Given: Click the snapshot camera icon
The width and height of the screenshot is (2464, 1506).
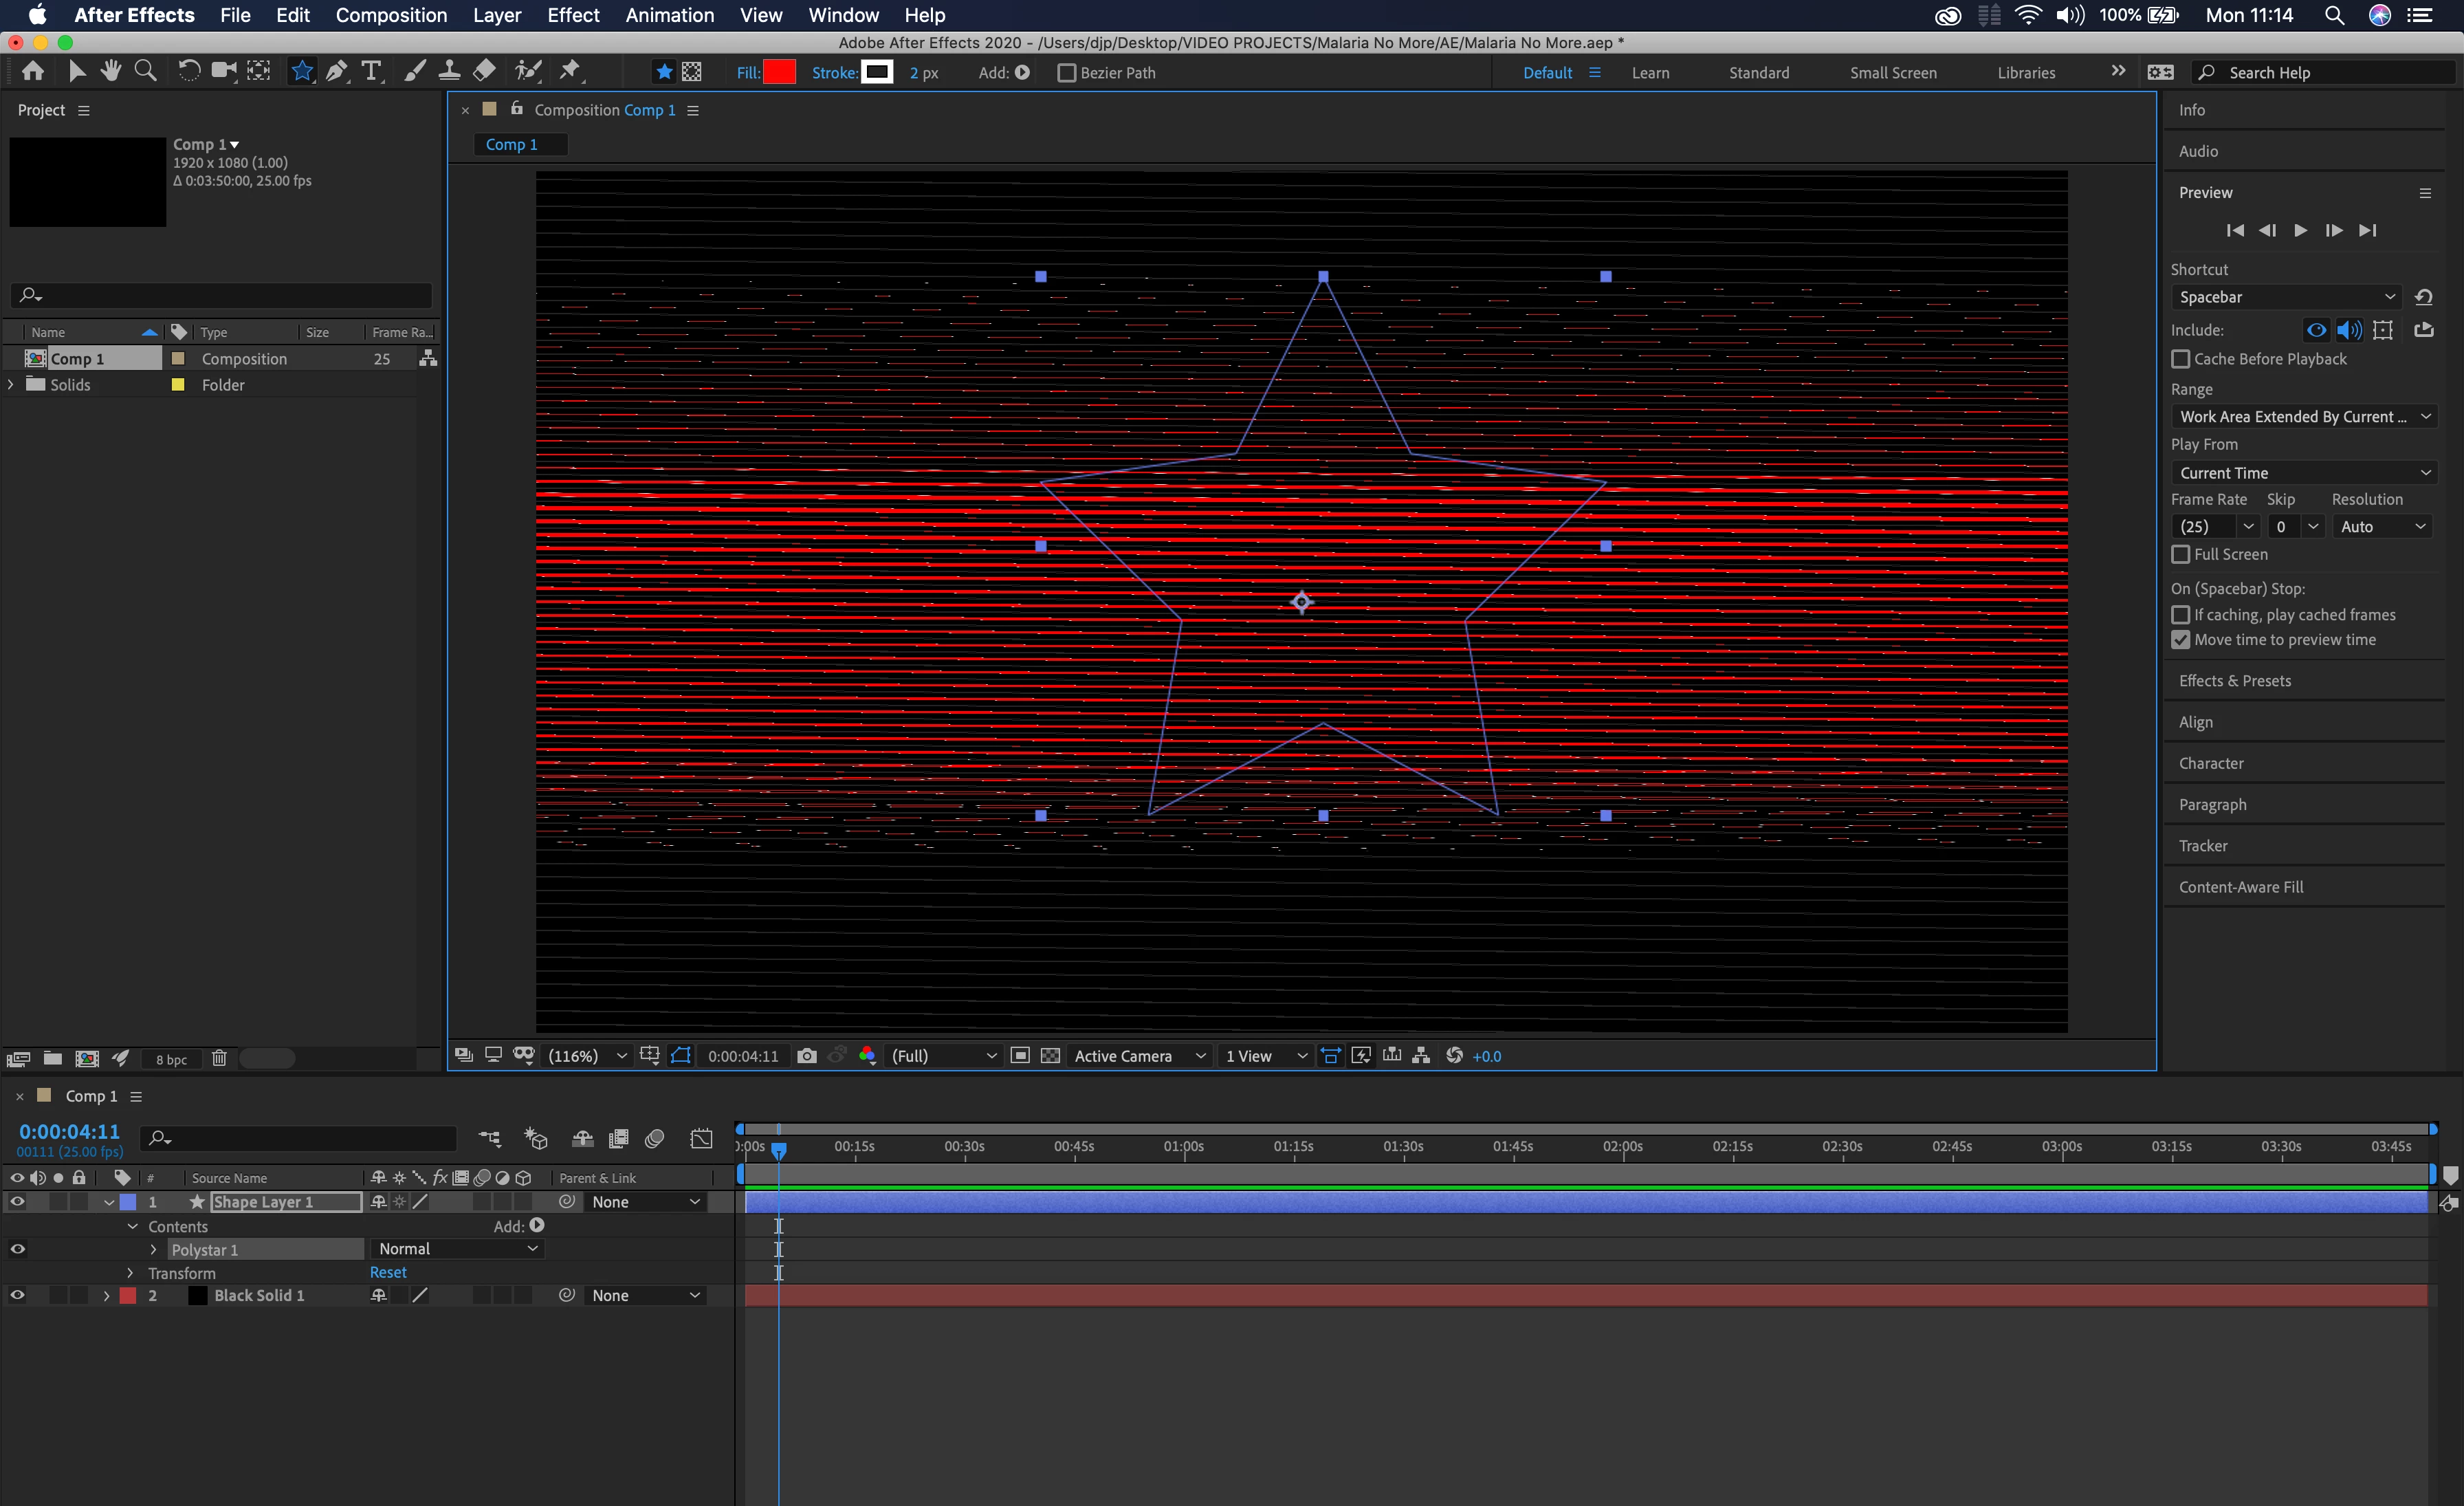Looking at the screenshot, I should (x=807, y=1056).
